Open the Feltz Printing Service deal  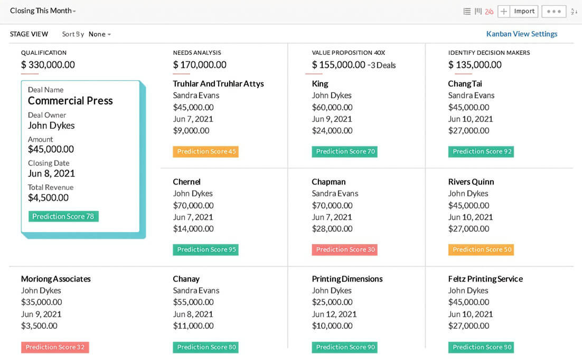(x=485, y=279)
